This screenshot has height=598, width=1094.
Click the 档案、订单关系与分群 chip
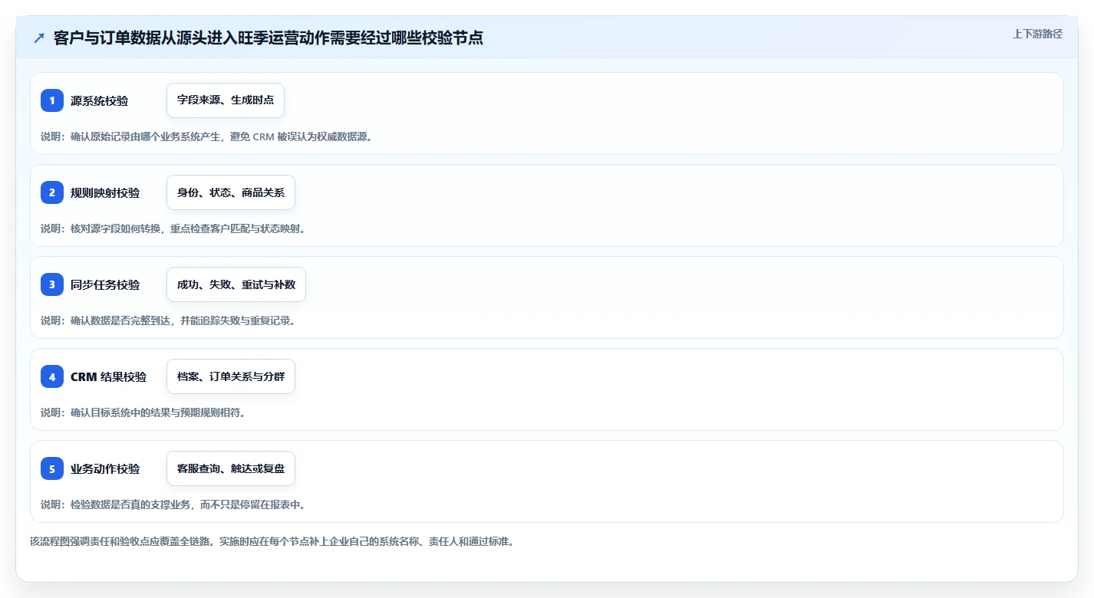231,376
